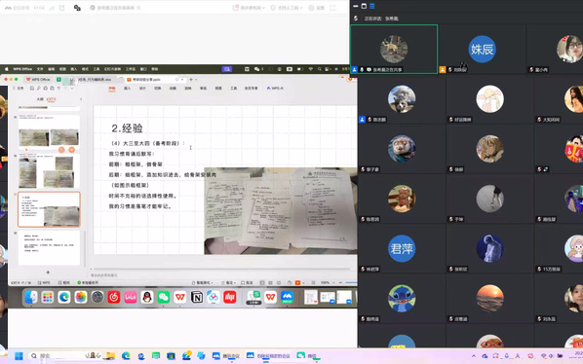
Task: Open the Photos app in the dock
Action: pos(81,297)
